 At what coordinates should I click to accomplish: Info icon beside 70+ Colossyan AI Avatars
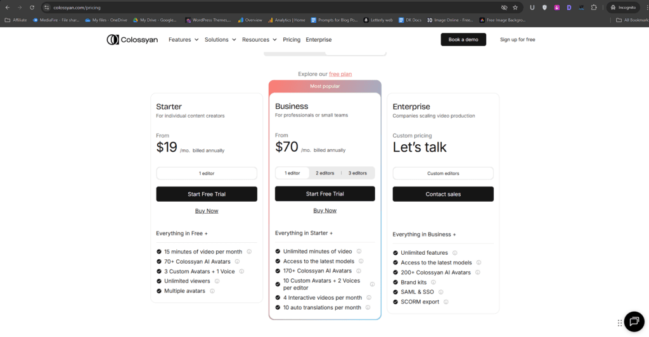237,261
